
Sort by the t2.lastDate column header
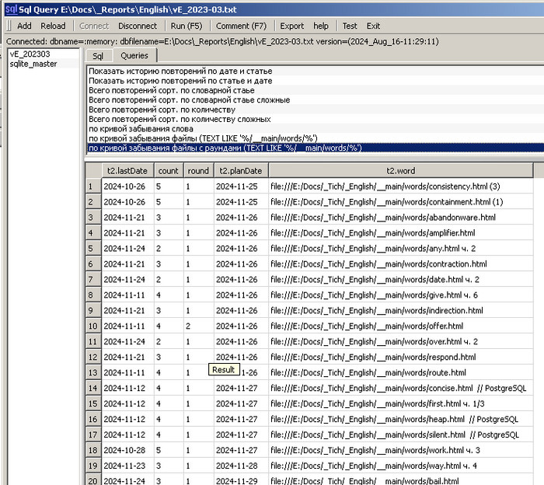click(x=126, y=170)
